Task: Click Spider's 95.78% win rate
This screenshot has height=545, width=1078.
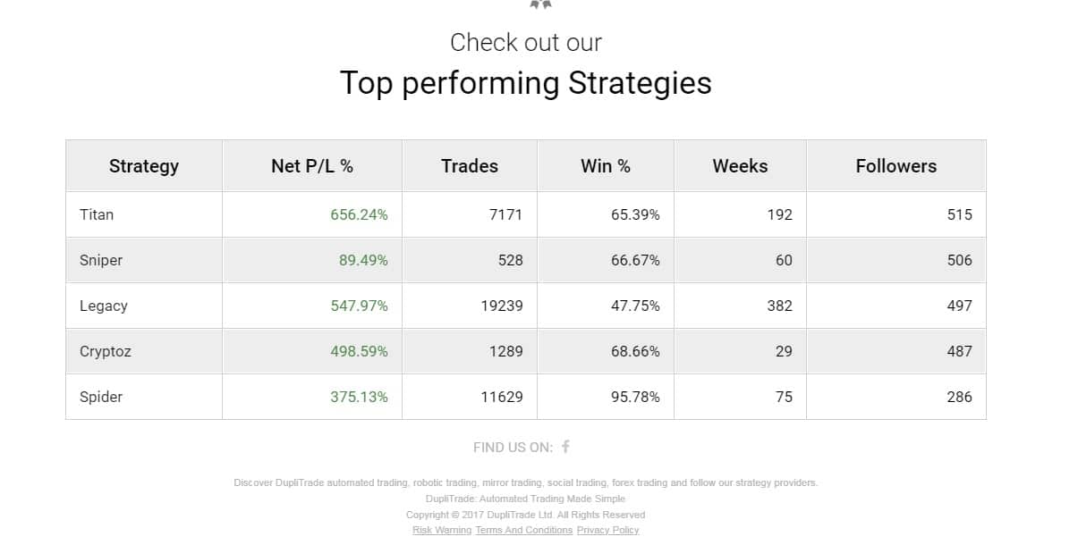Action: [x=635, y=397]
